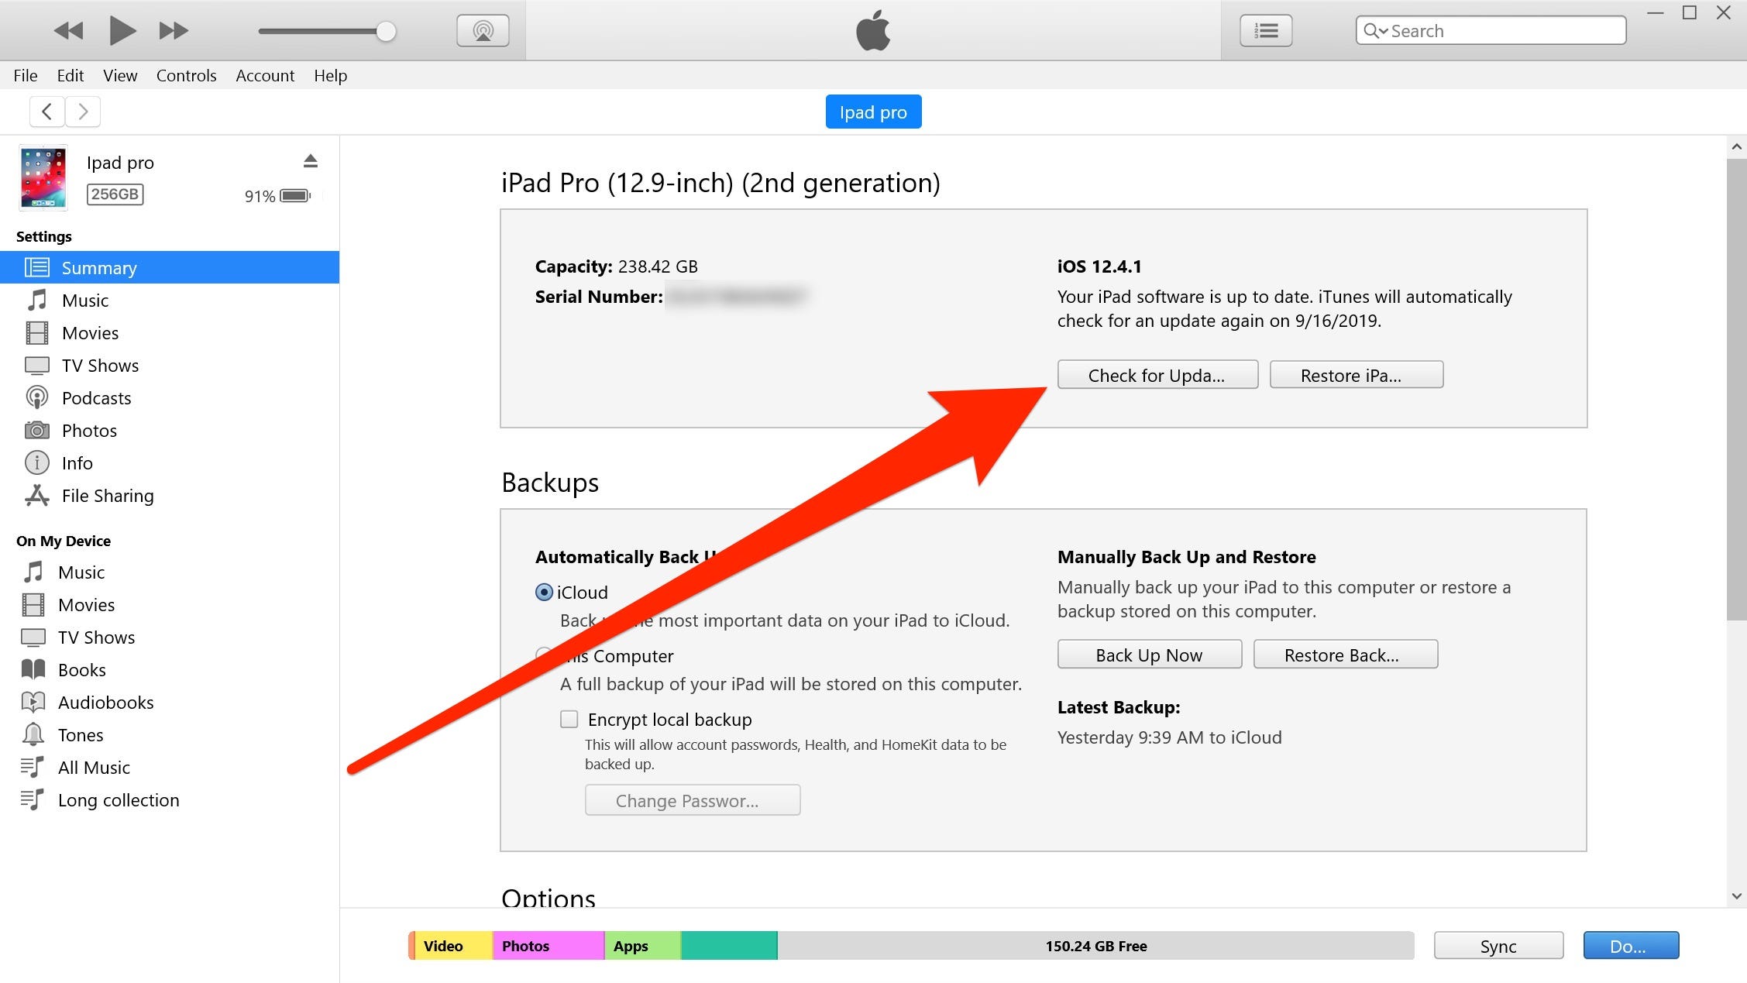Eject the Ipad pro device
This screenshot has height=983, width=1747.
tap(311, 161)
